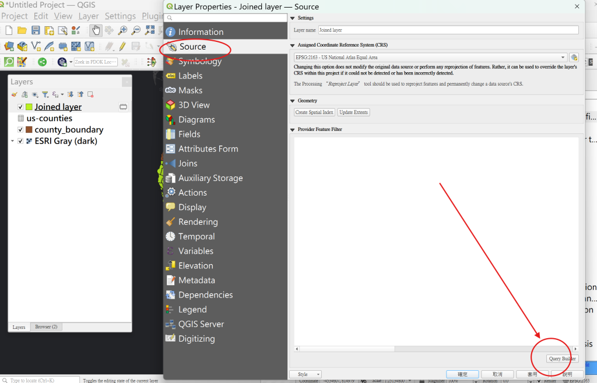597x383 pixels.
Task: Open the Layout Manager icon
Action: click(x=62, y=30)
